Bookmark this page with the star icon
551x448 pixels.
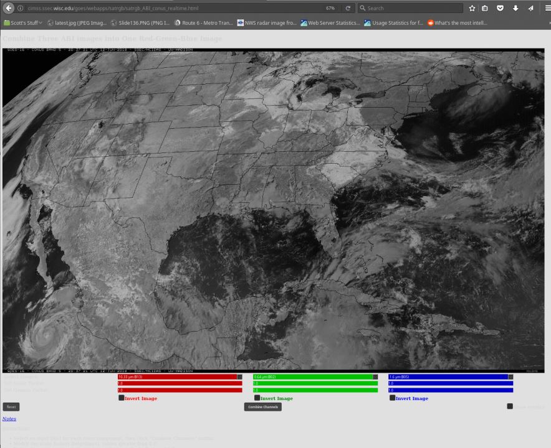tap(472, 8)
